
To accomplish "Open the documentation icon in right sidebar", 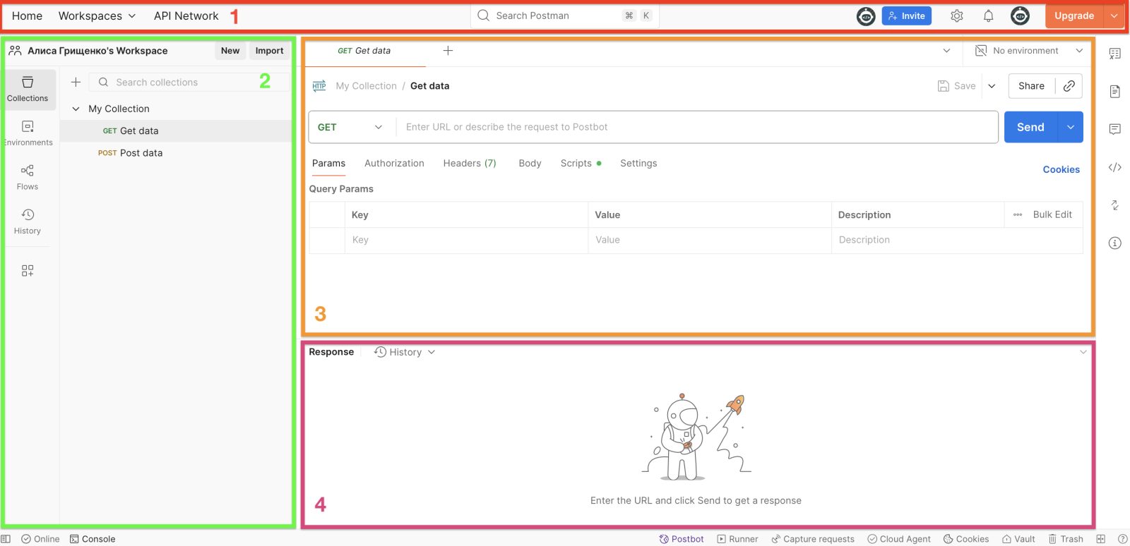I will (x=1115, y=92).
